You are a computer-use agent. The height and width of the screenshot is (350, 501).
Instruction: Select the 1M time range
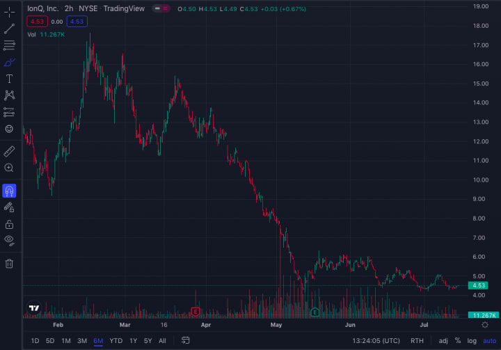click(66, 341)
